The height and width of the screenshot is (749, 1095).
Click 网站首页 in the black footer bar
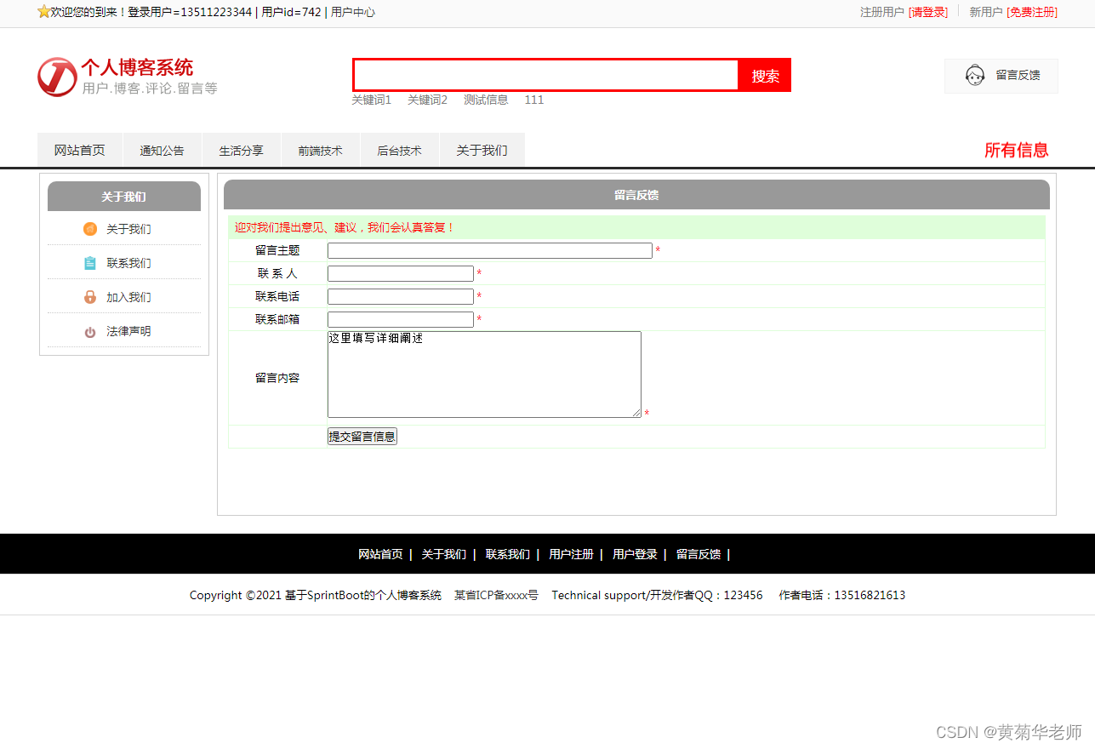(380, 554)
